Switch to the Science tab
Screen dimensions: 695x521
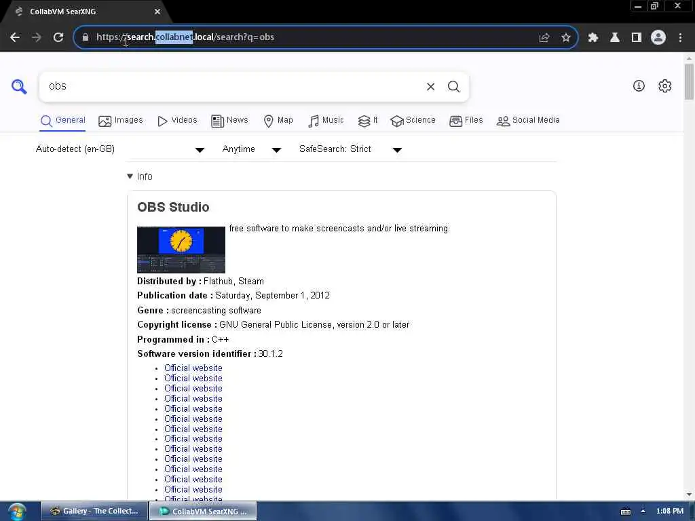[413, 121]
